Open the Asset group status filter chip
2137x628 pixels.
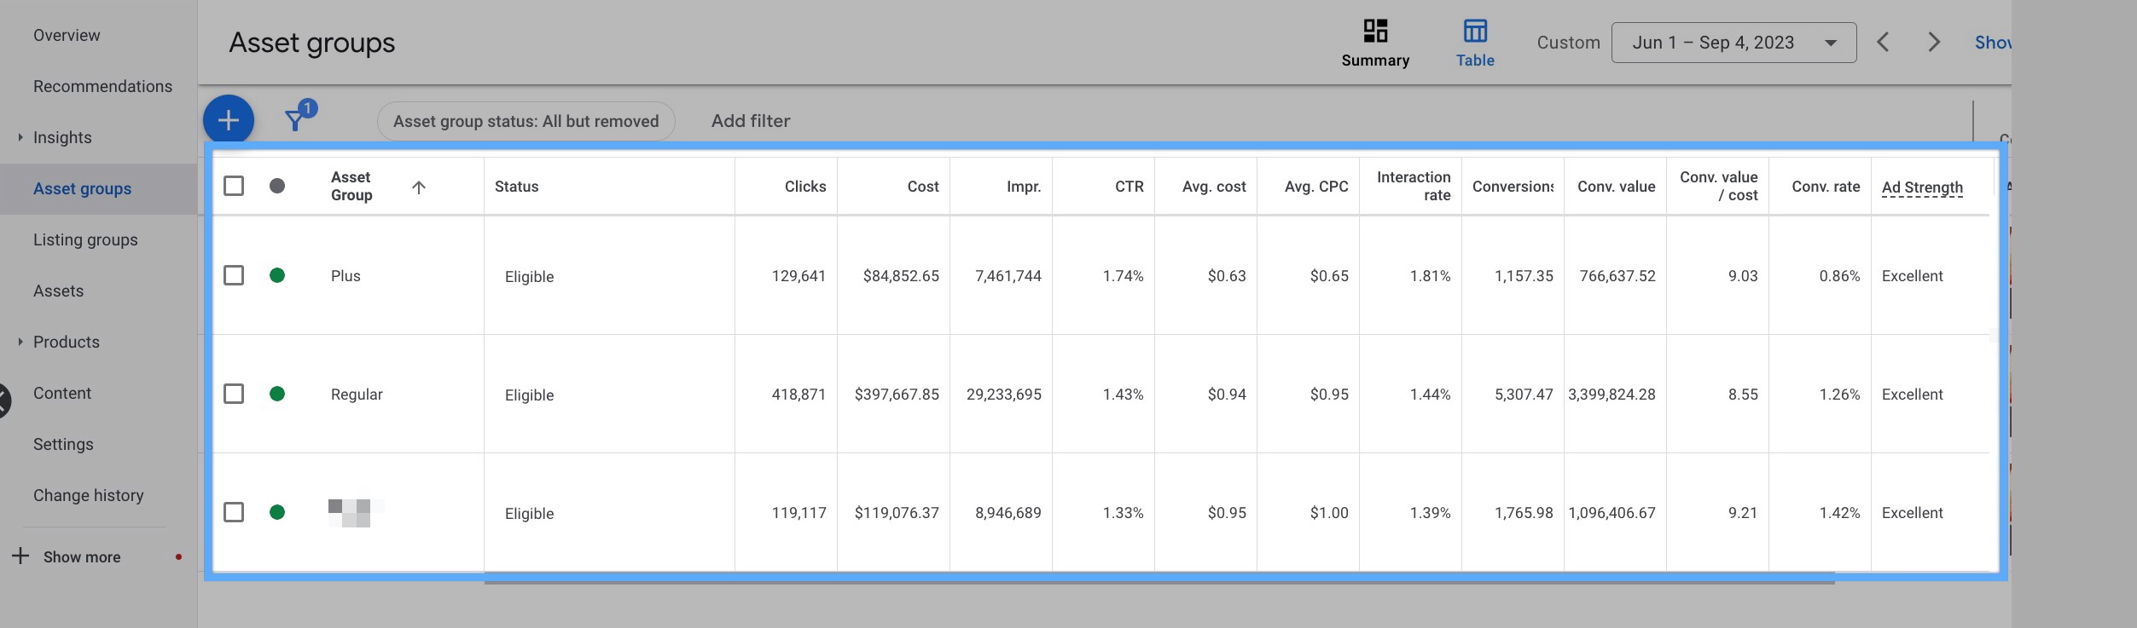click(x=526, y=121)
